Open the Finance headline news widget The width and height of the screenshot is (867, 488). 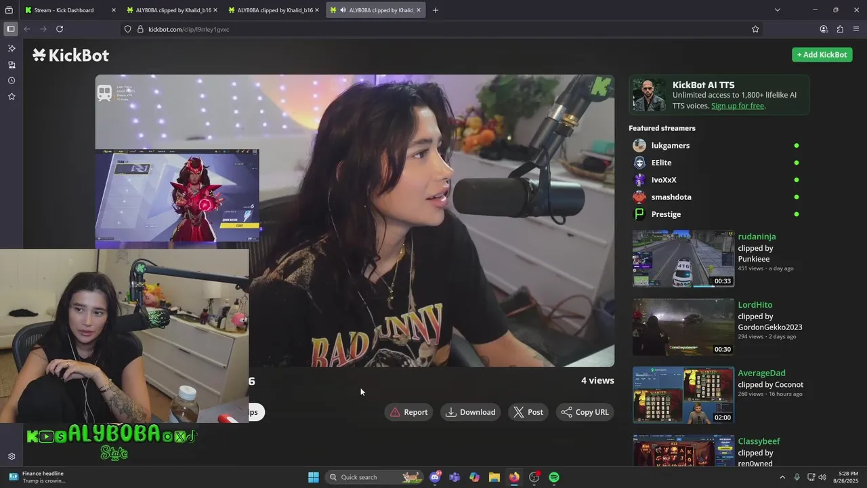[x=37, y=477]
